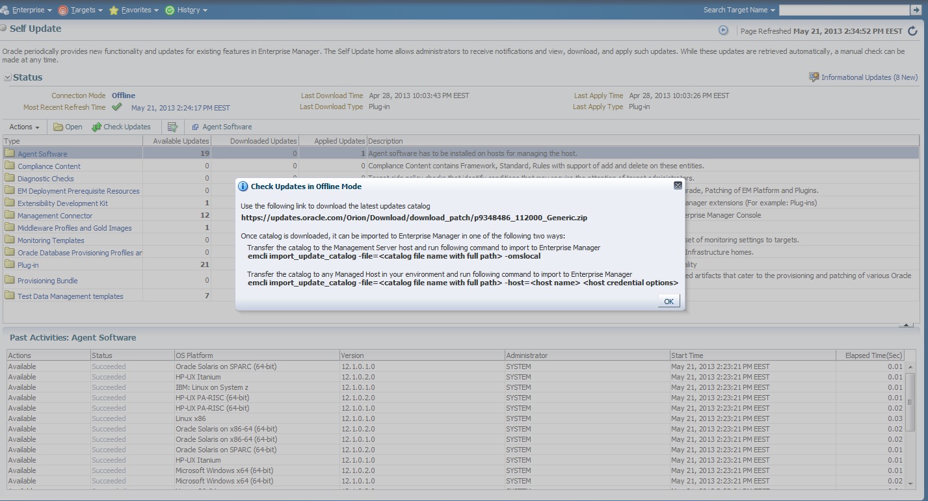928x501 pixels.
Task: Click the page refresh icon
Action: [912, 31]
